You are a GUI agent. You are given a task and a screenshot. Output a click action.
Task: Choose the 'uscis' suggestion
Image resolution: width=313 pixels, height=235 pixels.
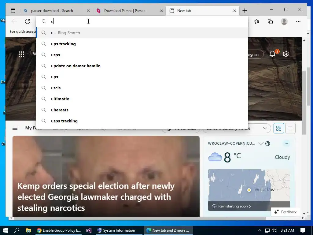click(x=142, y=88)
